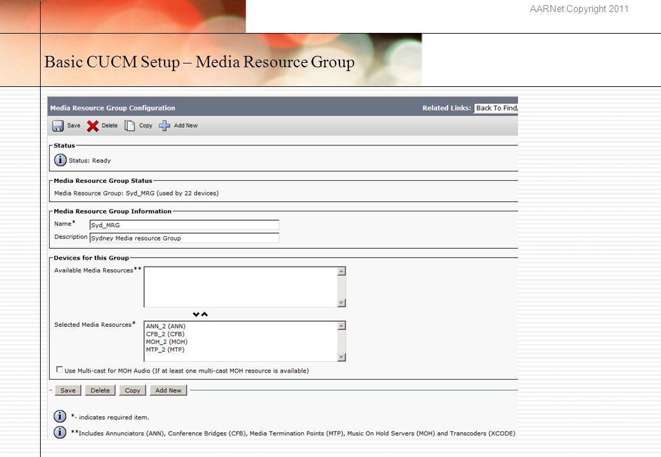This screenshot has width=661, height=457.
Task: Click Delete label in top toolbar
Action: (x=109, y=126)
